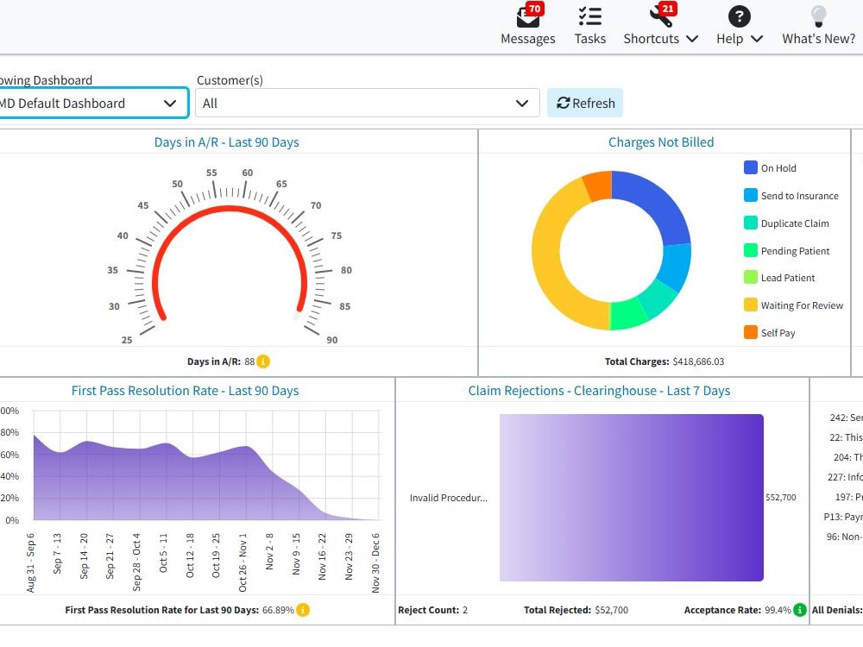
Task: Click the refresh arrows icon
Action: click(563, 103)
